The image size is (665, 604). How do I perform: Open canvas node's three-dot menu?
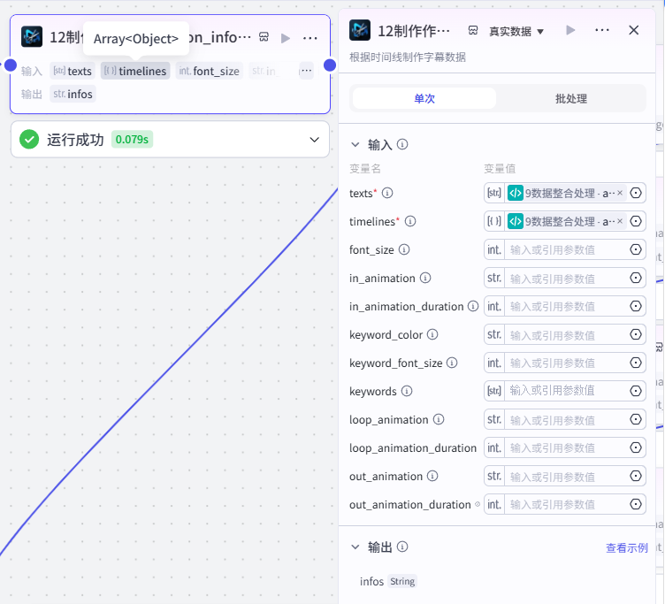click(310, 38)
